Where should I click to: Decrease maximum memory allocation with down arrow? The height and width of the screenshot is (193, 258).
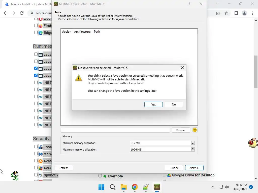(193, 151)
